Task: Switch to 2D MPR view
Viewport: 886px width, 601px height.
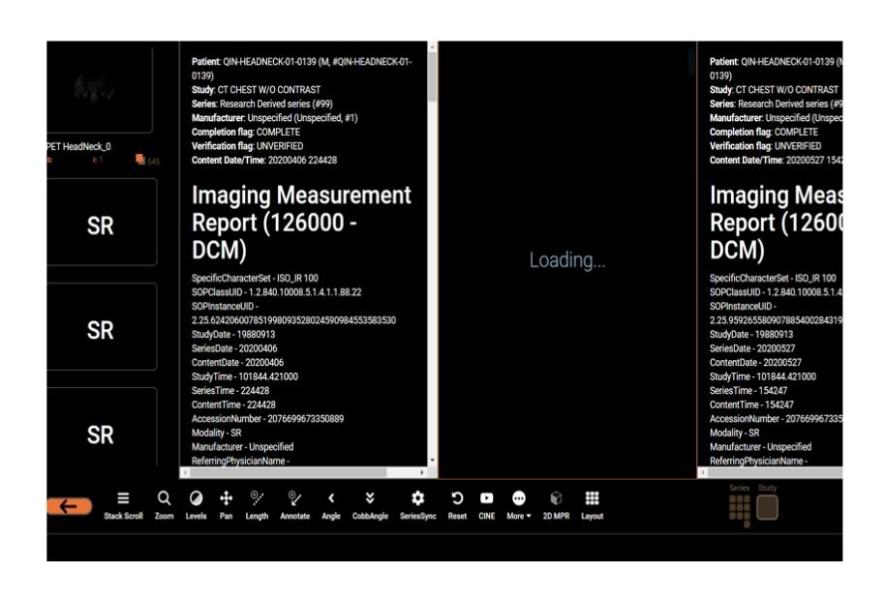Action: pyautogui.click(x=556, y=504)
